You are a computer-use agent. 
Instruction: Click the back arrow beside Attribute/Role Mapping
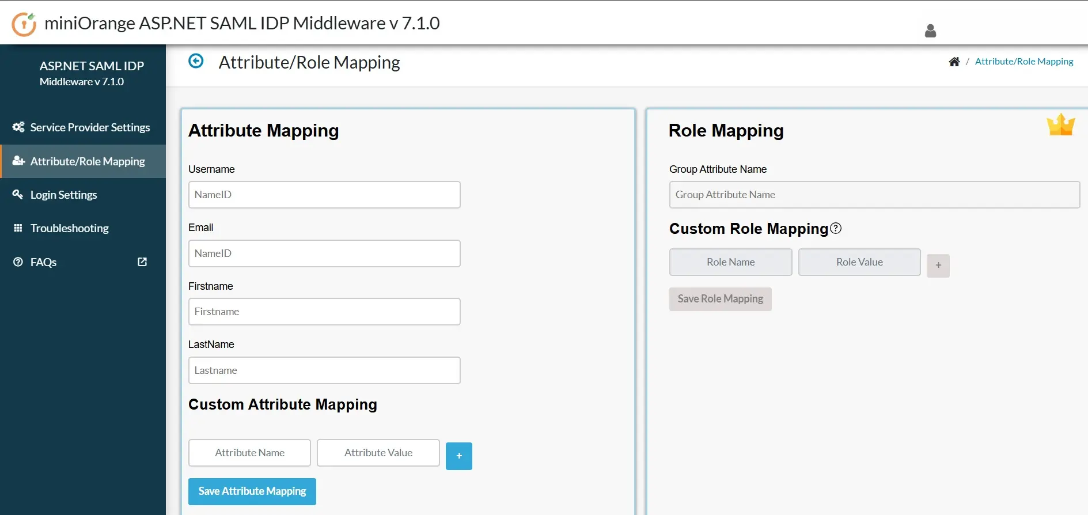[196, 61]
